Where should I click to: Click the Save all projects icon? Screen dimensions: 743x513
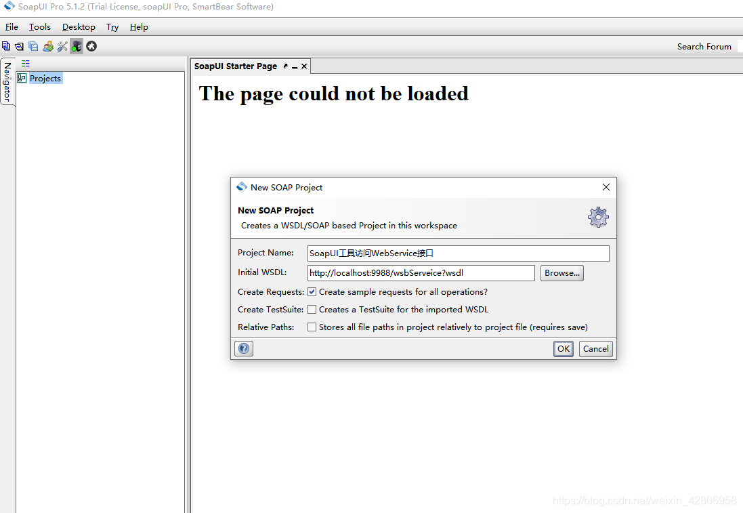[33, 46]
